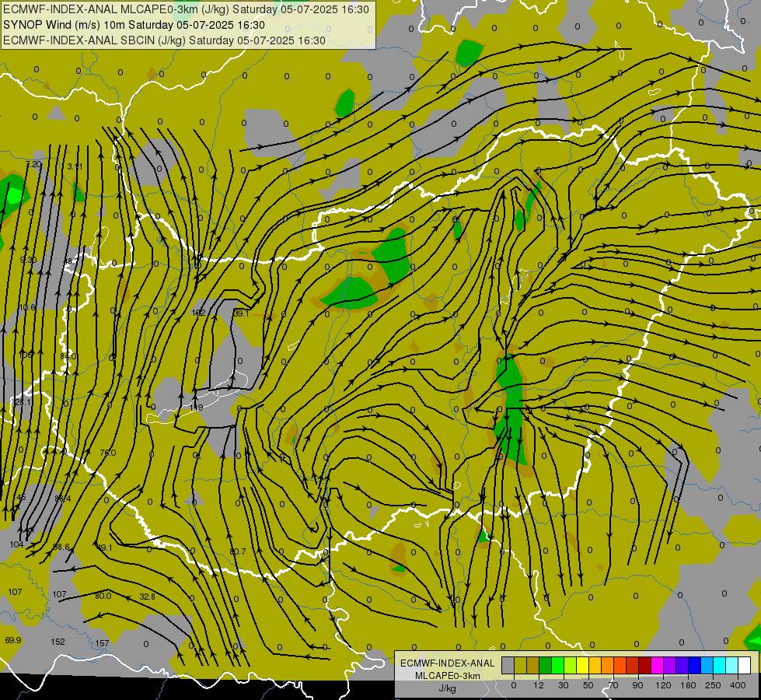
Task: Click the station value '119'
Action: pos(197,408)
